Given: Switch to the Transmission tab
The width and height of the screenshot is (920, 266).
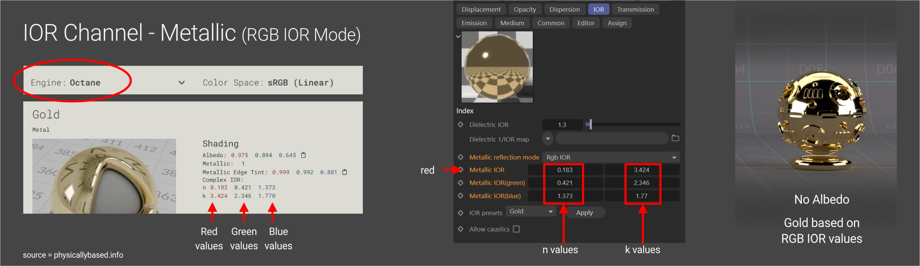Looking at the screenshot, I should [635, 9].
